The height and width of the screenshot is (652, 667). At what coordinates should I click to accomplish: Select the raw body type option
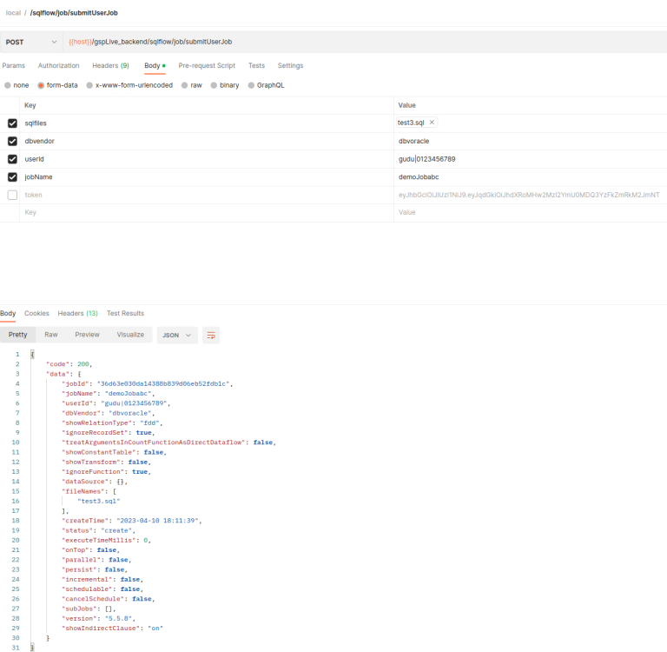click(x=191, y=85)
